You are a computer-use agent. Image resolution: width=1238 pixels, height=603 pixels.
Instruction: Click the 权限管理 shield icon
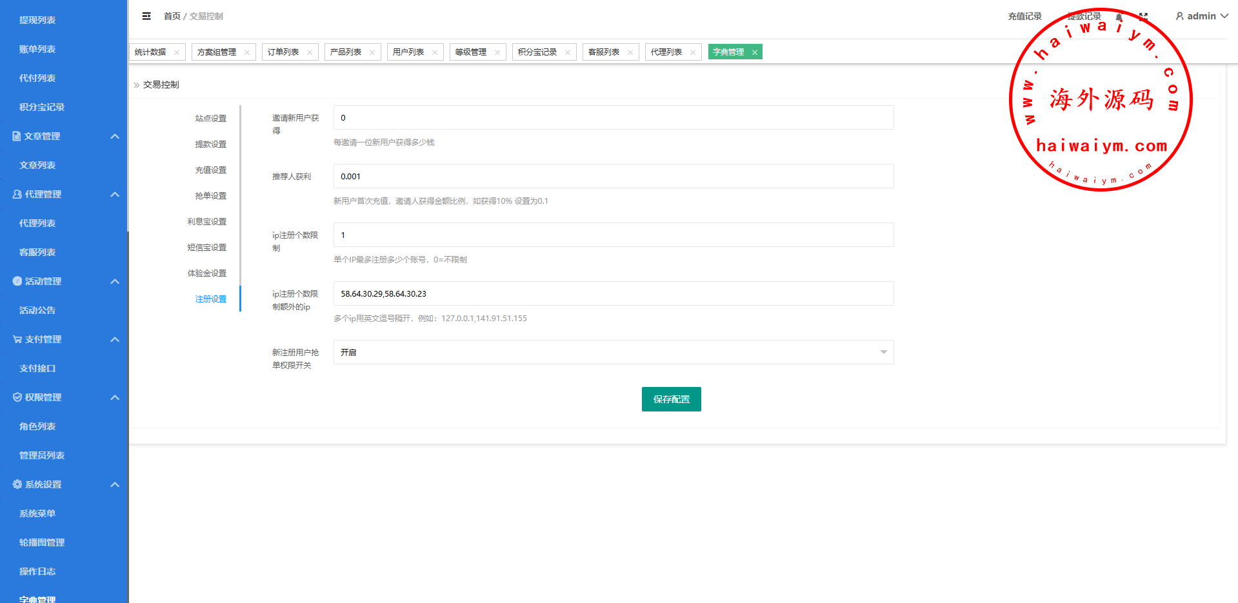click(17, 397)
